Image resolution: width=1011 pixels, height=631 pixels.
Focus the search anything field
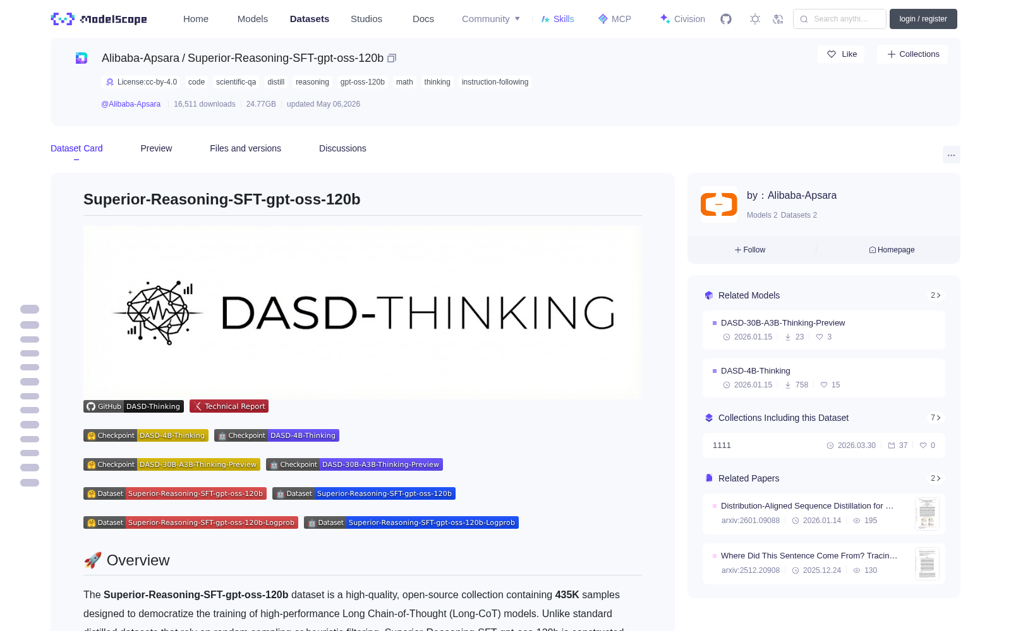pyautogui.click(x=840, y=19)
